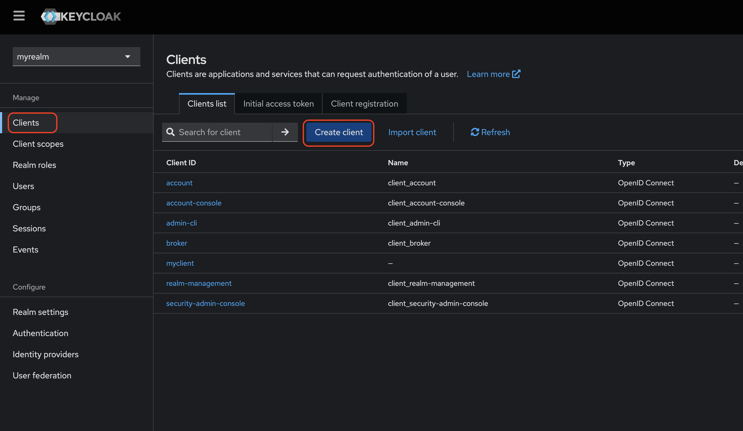Switch to Initial access token tab
The width and height of the screenshot is (743, 431).
(x=278, y=104)
